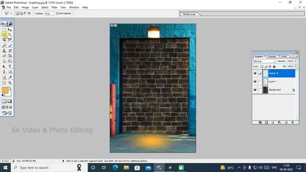The height and width of the screenshot is (172, 306).
Task: Select the Notes tool
Action: [x=4, y=77]
